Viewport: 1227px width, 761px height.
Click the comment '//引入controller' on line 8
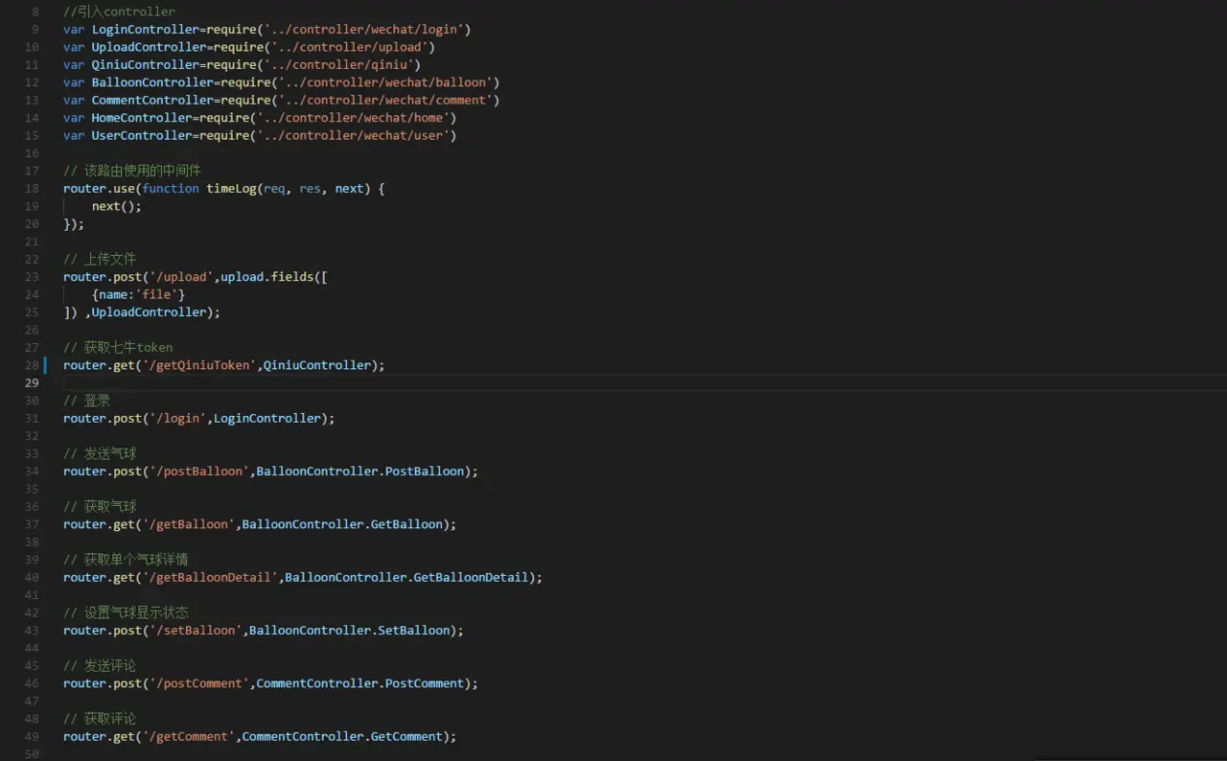pos(120,12)
